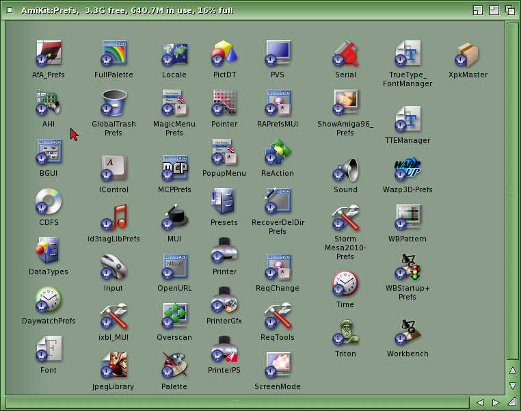The width and height of the screenshot is (521, 411).
Task: Open the Presets cabinet icon
Action: (224, 200)
